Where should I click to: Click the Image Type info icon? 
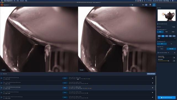(163, 47)
